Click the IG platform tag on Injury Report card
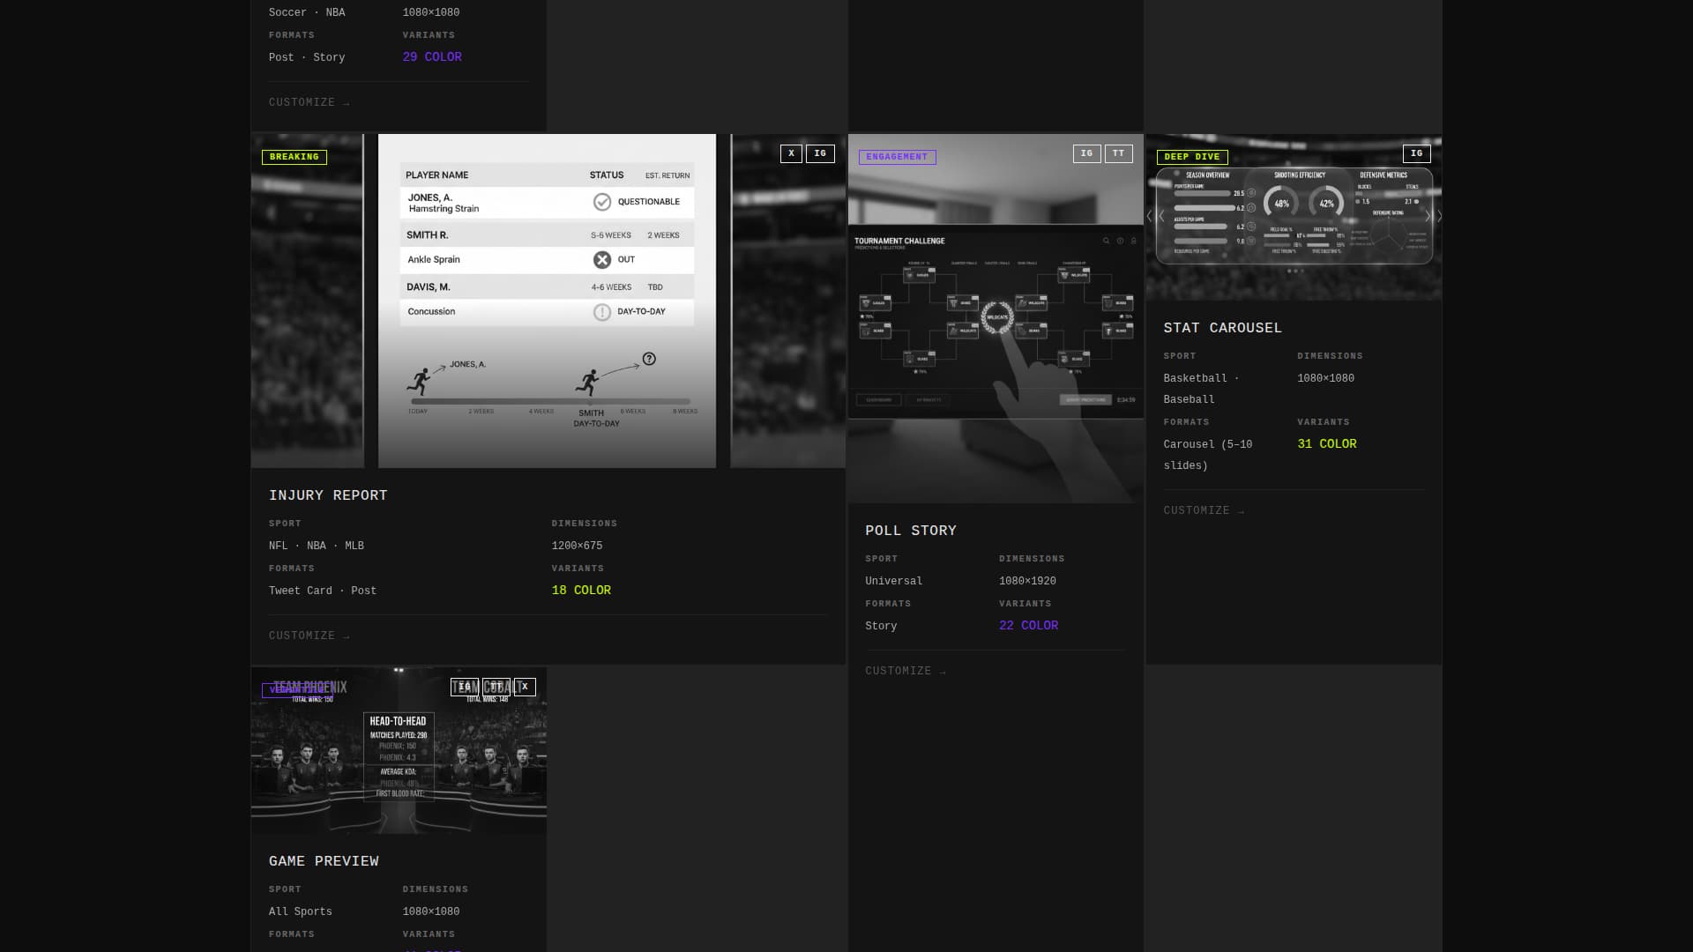1693x952 pixels. click(820, 153)
